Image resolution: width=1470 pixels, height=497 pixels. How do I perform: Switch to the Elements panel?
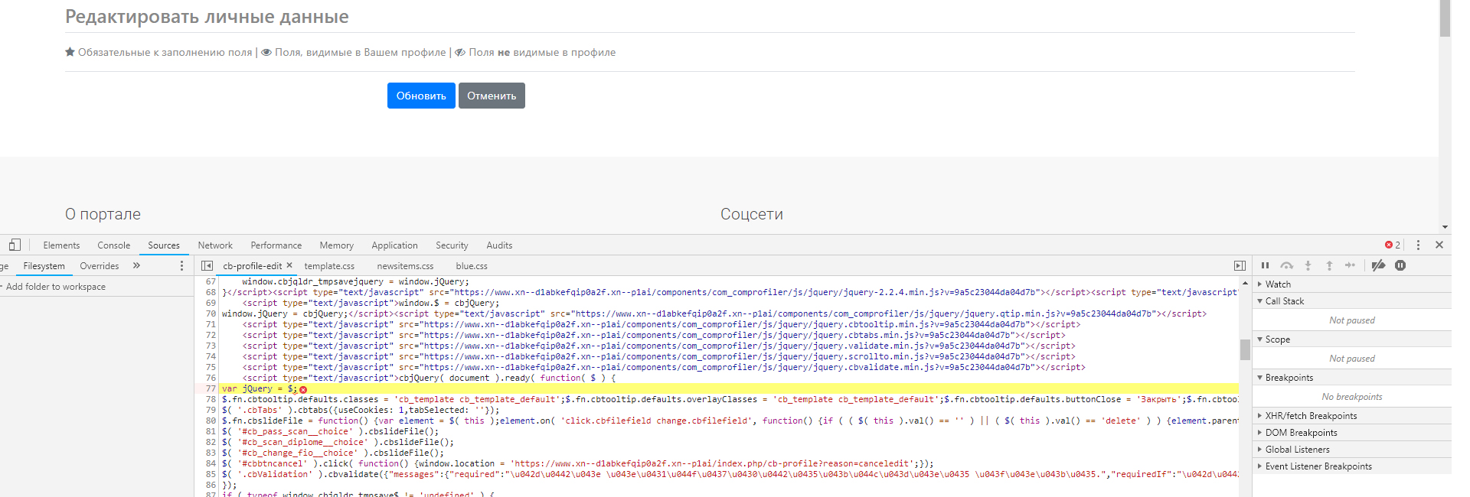(x=61, y=245)
